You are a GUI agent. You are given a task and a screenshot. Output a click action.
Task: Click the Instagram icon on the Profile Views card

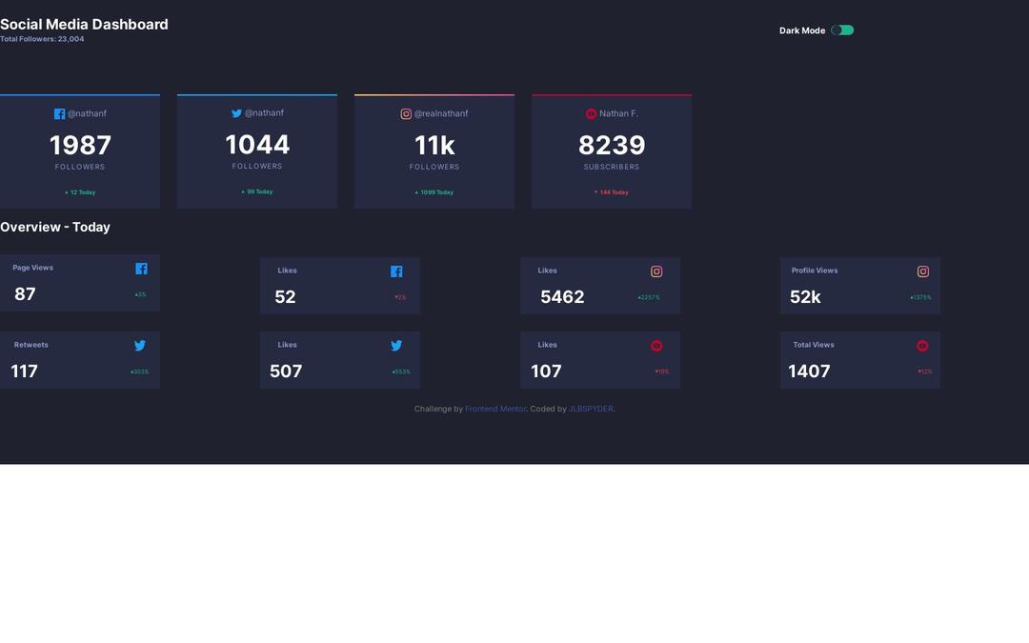922,271
